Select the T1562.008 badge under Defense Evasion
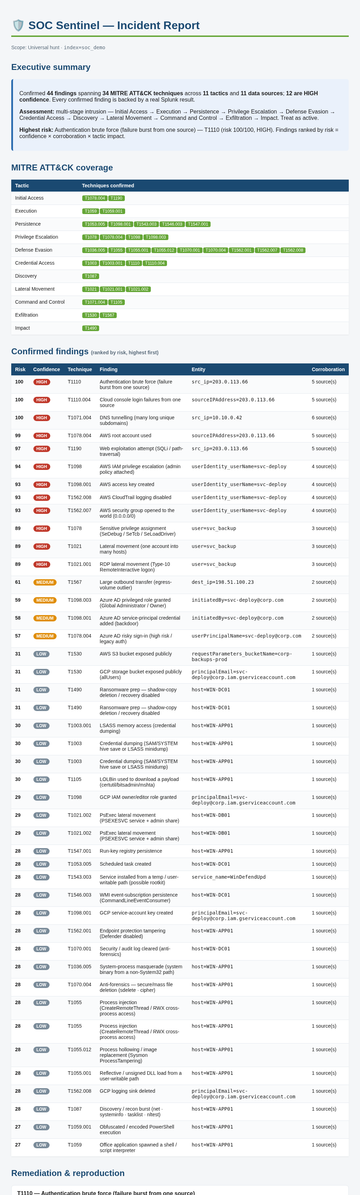 tap(293, 250)
